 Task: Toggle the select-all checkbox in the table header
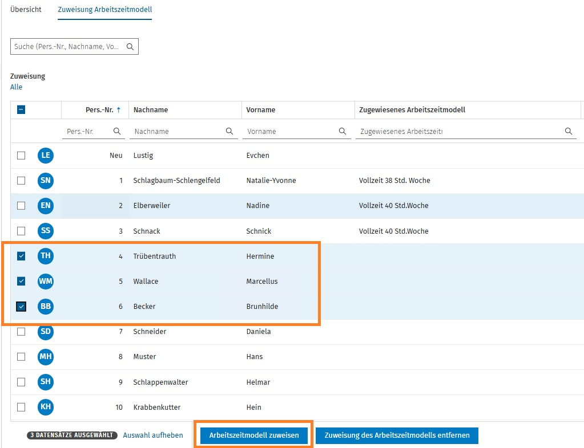[x=21, y=109]
